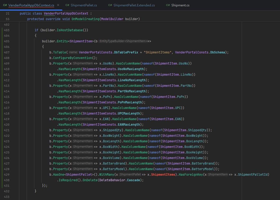Viewport: 280px width, 200px height.
Task: Click the red ShipmentItems identifier on line 429
Action: pyautogui.click(x=163, y=175)
